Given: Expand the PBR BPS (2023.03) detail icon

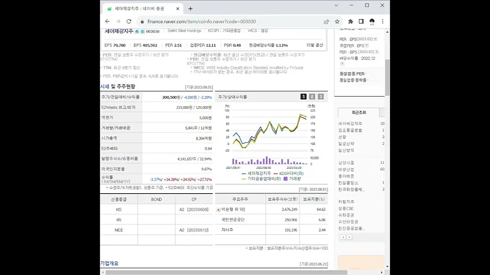Looking at the screenshot, I should 377,52.
